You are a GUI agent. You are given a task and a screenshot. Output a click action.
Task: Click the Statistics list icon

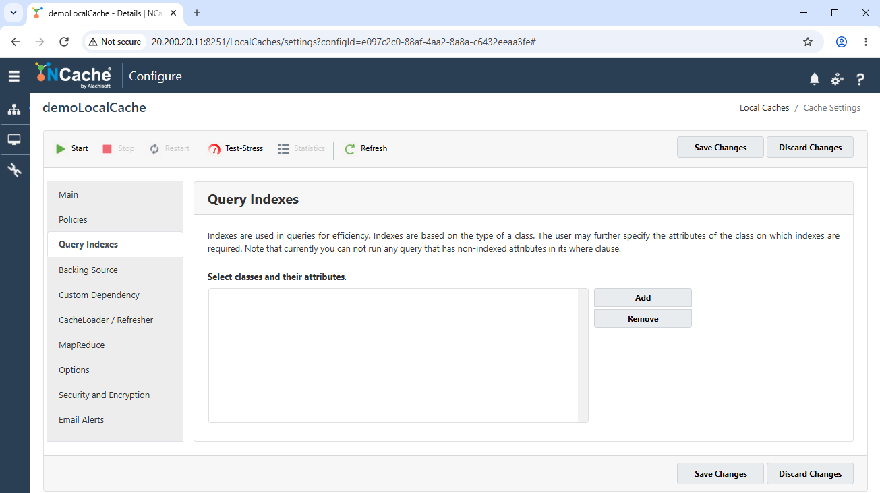coord(283,148)
